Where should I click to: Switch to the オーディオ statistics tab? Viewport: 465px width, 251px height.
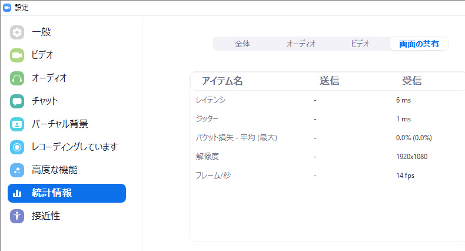pos(301,44)
